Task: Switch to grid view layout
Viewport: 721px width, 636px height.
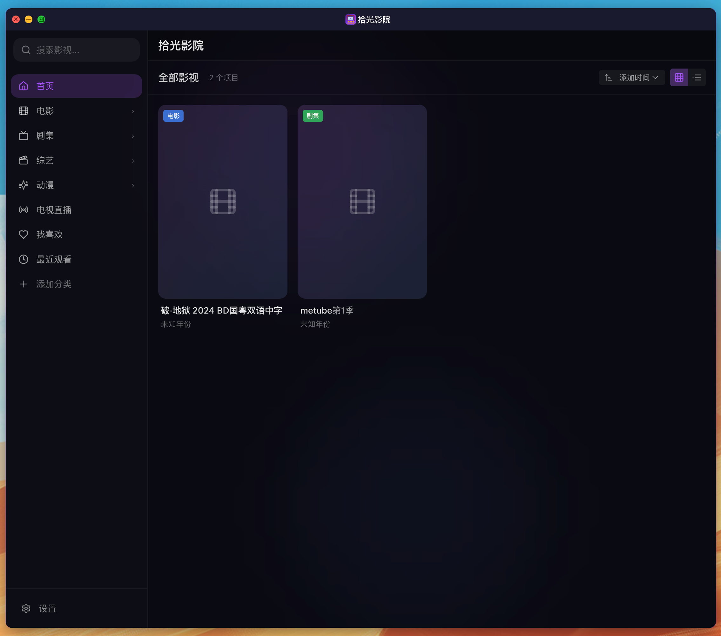Action: (679, 77)
